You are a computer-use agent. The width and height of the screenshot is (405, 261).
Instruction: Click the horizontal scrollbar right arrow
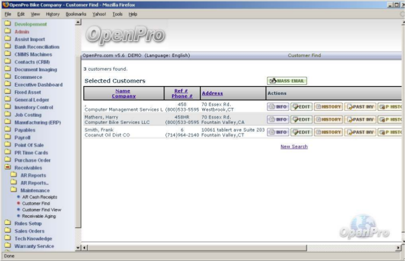[x=398, y=247]
